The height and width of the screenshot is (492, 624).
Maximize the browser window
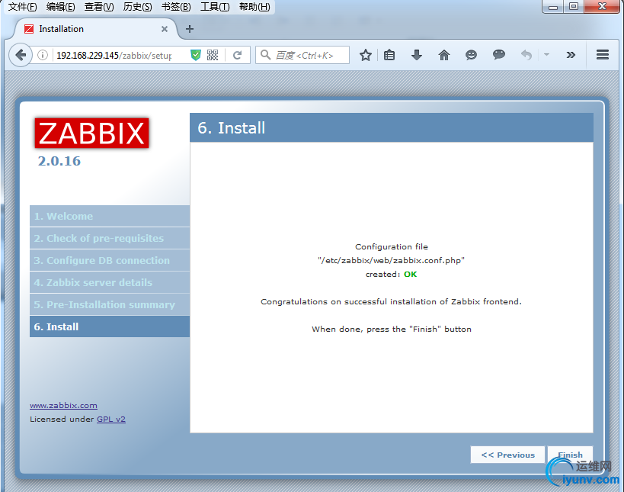(x=574, y=7)
